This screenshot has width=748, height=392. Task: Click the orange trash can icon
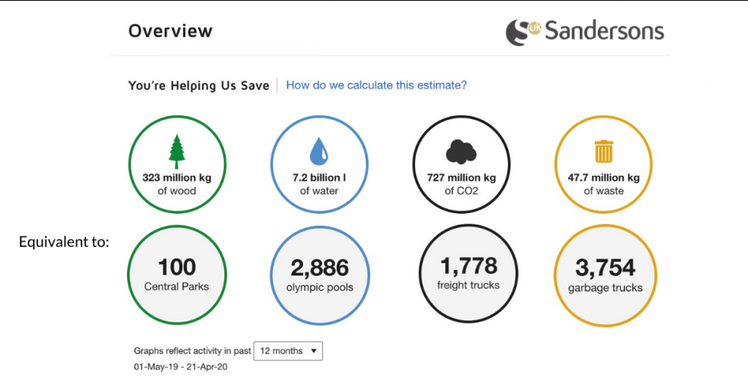pyautogui.click(x=604, y=151)
